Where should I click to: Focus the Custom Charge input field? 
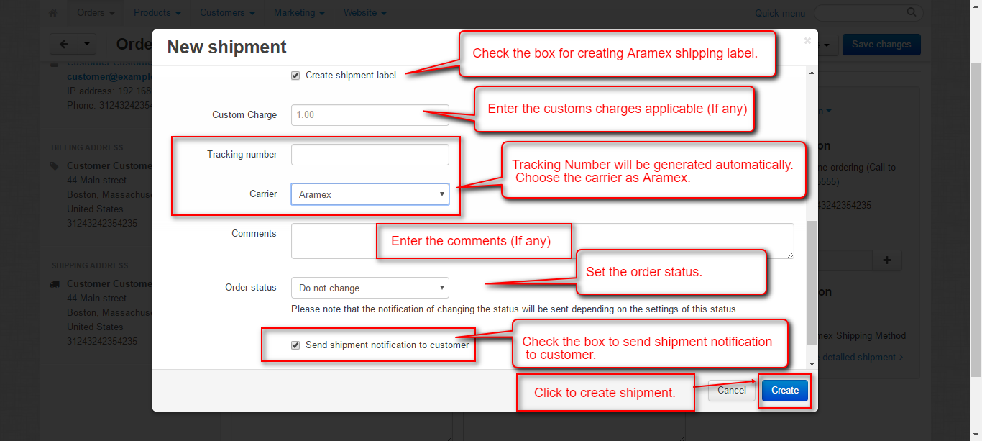(x=370, y=115)
